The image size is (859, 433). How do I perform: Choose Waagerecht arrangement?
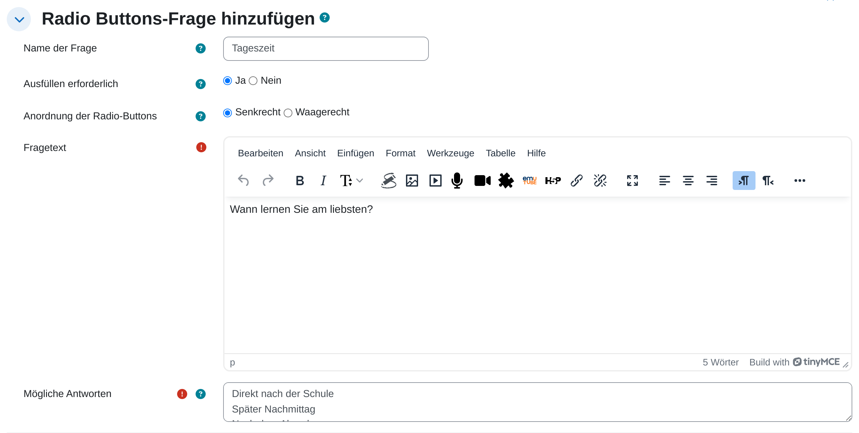click(x=288, y=113)
